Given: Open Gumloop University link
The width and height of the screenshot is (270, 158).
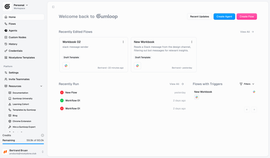Looking at the screenshot, I should click(x=22, y=98).
